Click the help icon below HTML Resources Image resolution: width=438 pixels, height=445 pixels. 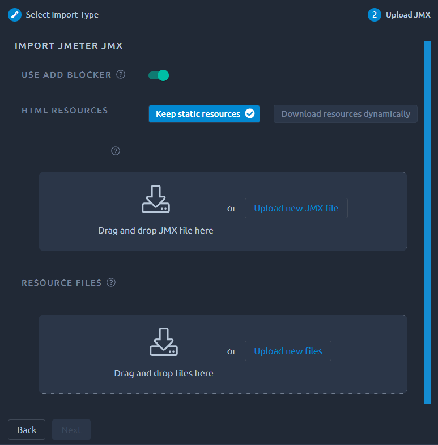click(x=116, y=151)
